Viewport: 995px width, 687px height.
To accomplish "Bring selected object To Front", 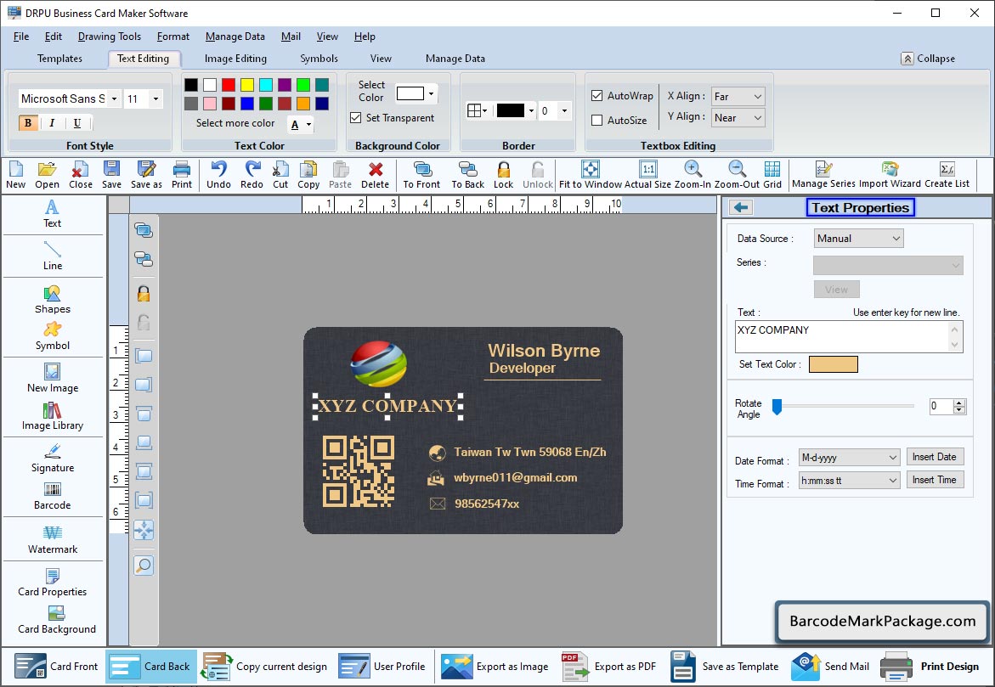I will click(x=422, y=174).
